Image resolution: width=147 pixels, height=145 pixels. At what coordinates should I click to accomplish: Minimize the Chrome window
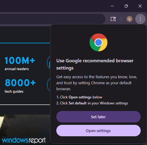[x=112, y=6]
